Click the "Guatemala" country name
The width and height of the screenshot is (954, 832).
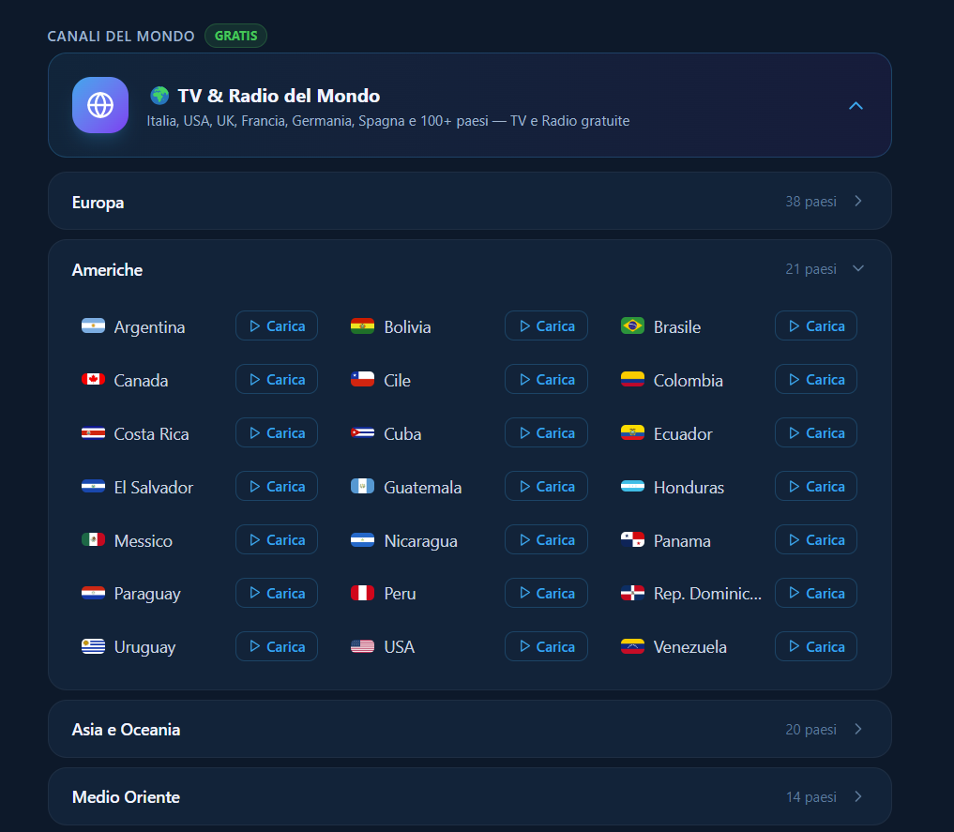pos(423,487)
